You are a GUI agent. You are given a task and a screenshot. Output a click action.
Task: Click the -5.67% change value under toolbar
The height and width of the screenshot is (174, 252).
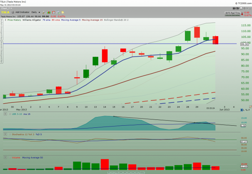point(61,16)
